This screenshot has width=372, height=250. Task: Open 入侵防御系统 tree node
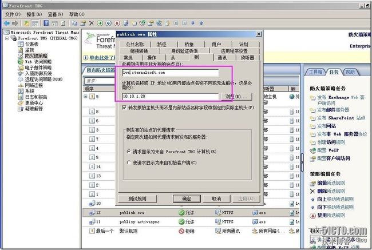(38, 74)
